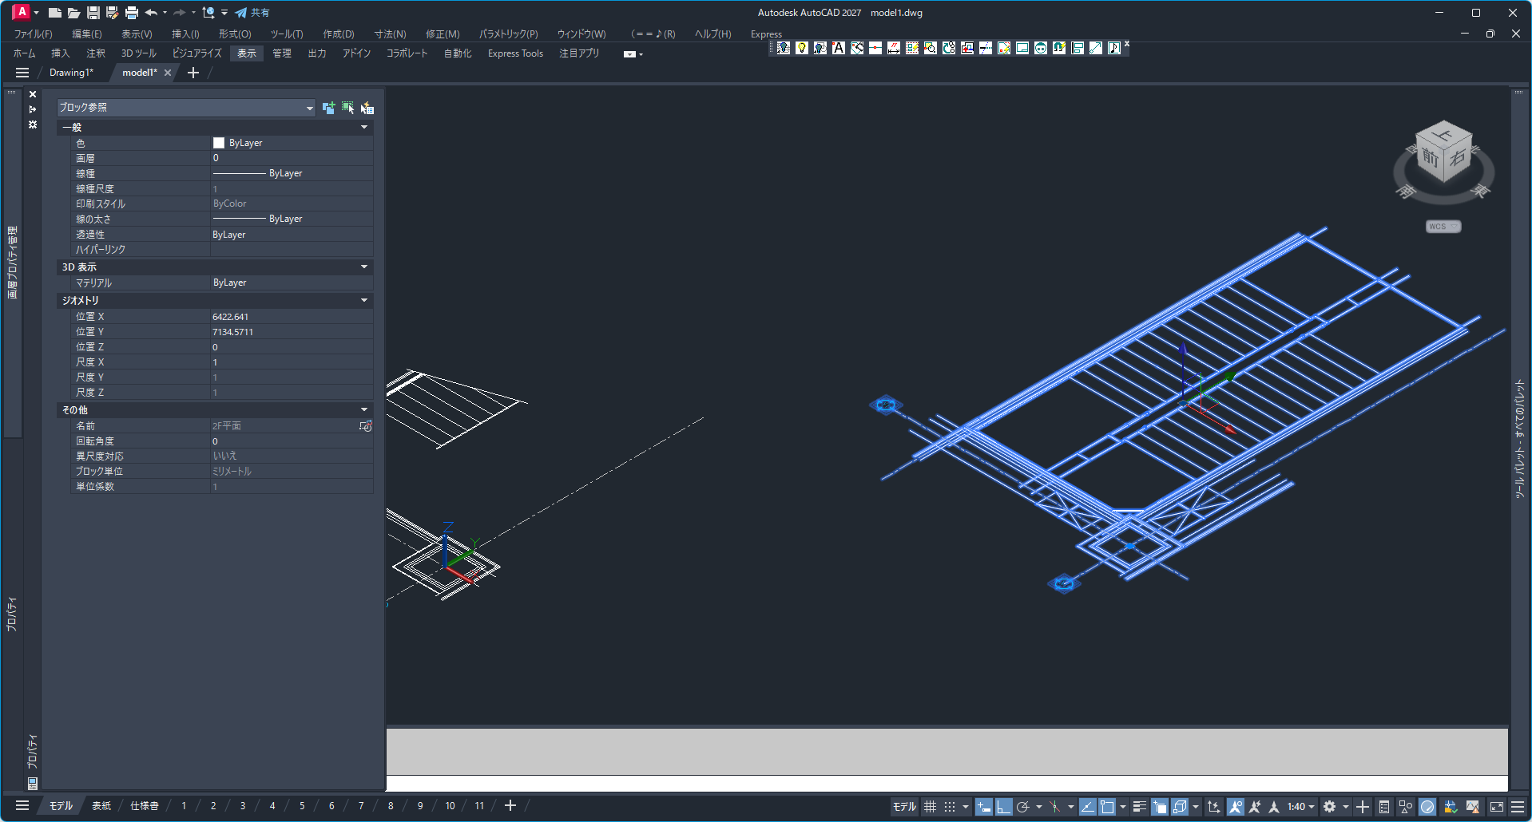Click the Quick Select icon in Properties palette
This screenshot has width=1532, height=822.
tap(367, 108)
